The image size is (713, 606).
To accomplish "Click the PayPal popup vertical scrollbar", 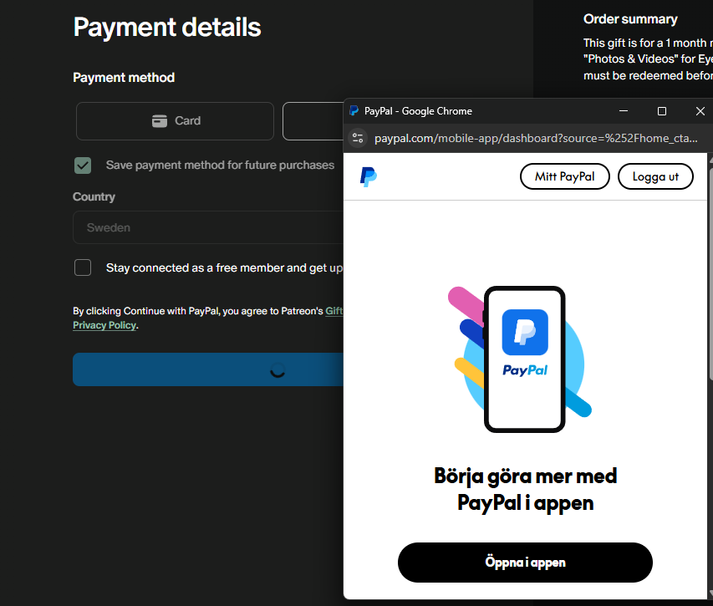I will [x=710, y=274].
